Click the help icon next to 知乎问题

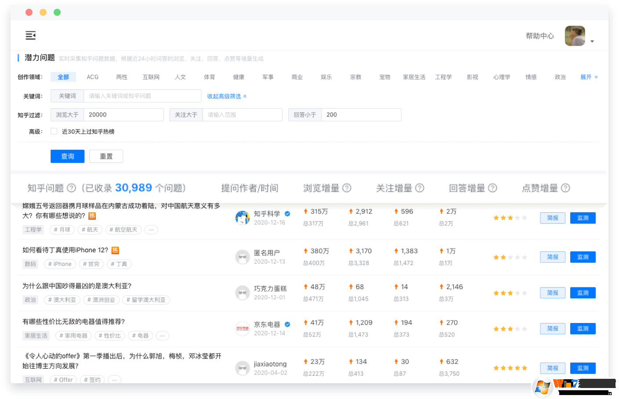pos(70,188)
